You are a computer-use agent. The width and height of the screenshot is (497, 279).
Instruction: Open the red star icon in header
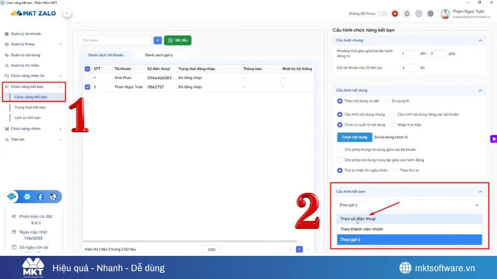pos(395,14)
